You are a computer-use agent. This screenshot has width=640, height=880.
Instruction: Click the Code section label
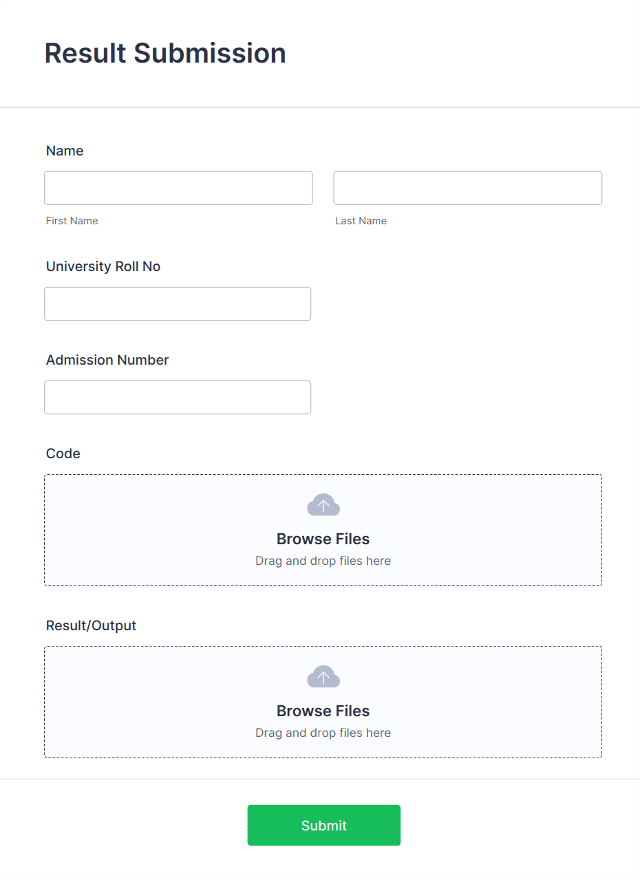click(63, 453)
